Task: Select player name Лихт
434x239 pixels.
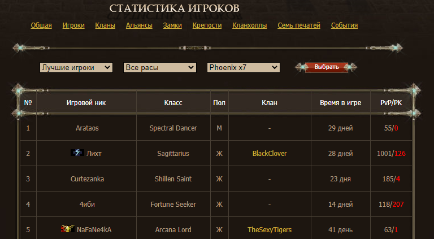Action: (94, 154)
